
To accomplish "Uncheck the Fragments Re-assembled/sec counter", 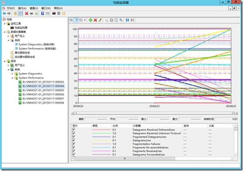I will [x=74, y=147].
